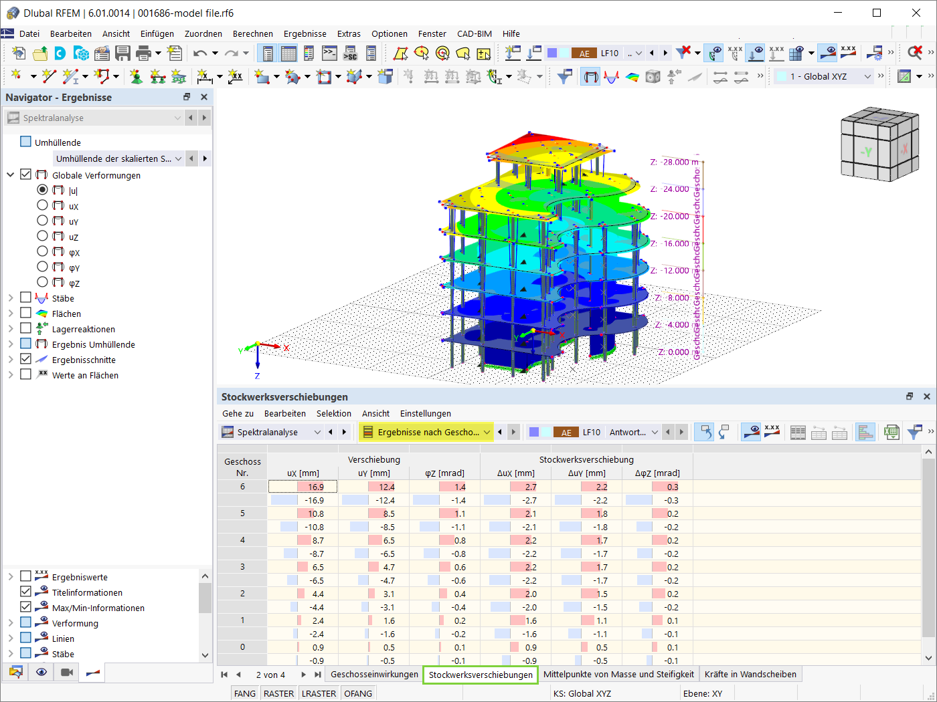
Task: Show member results diagram icon
Action: (x=611, y=77)
